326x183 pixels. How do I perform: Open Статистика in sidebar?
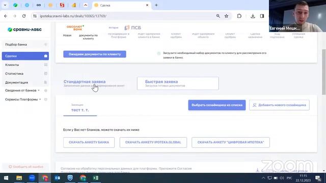25,74
